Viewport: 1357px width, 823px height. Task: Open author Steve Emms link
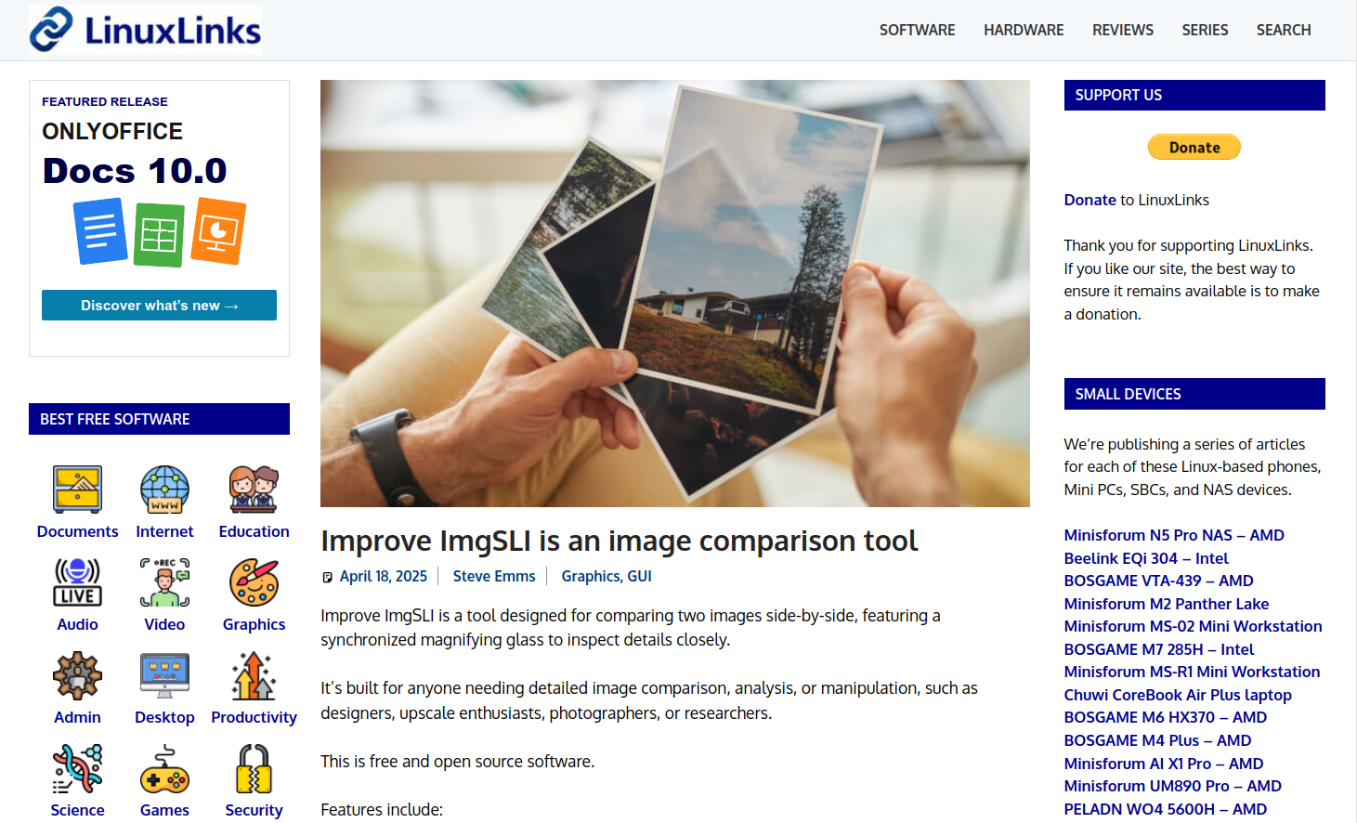click(494, 576)
